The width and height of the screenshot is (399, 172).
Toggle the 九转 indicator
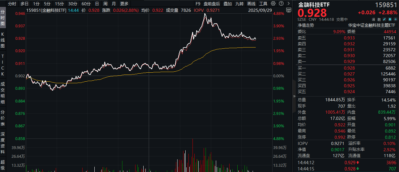(240, 4)
